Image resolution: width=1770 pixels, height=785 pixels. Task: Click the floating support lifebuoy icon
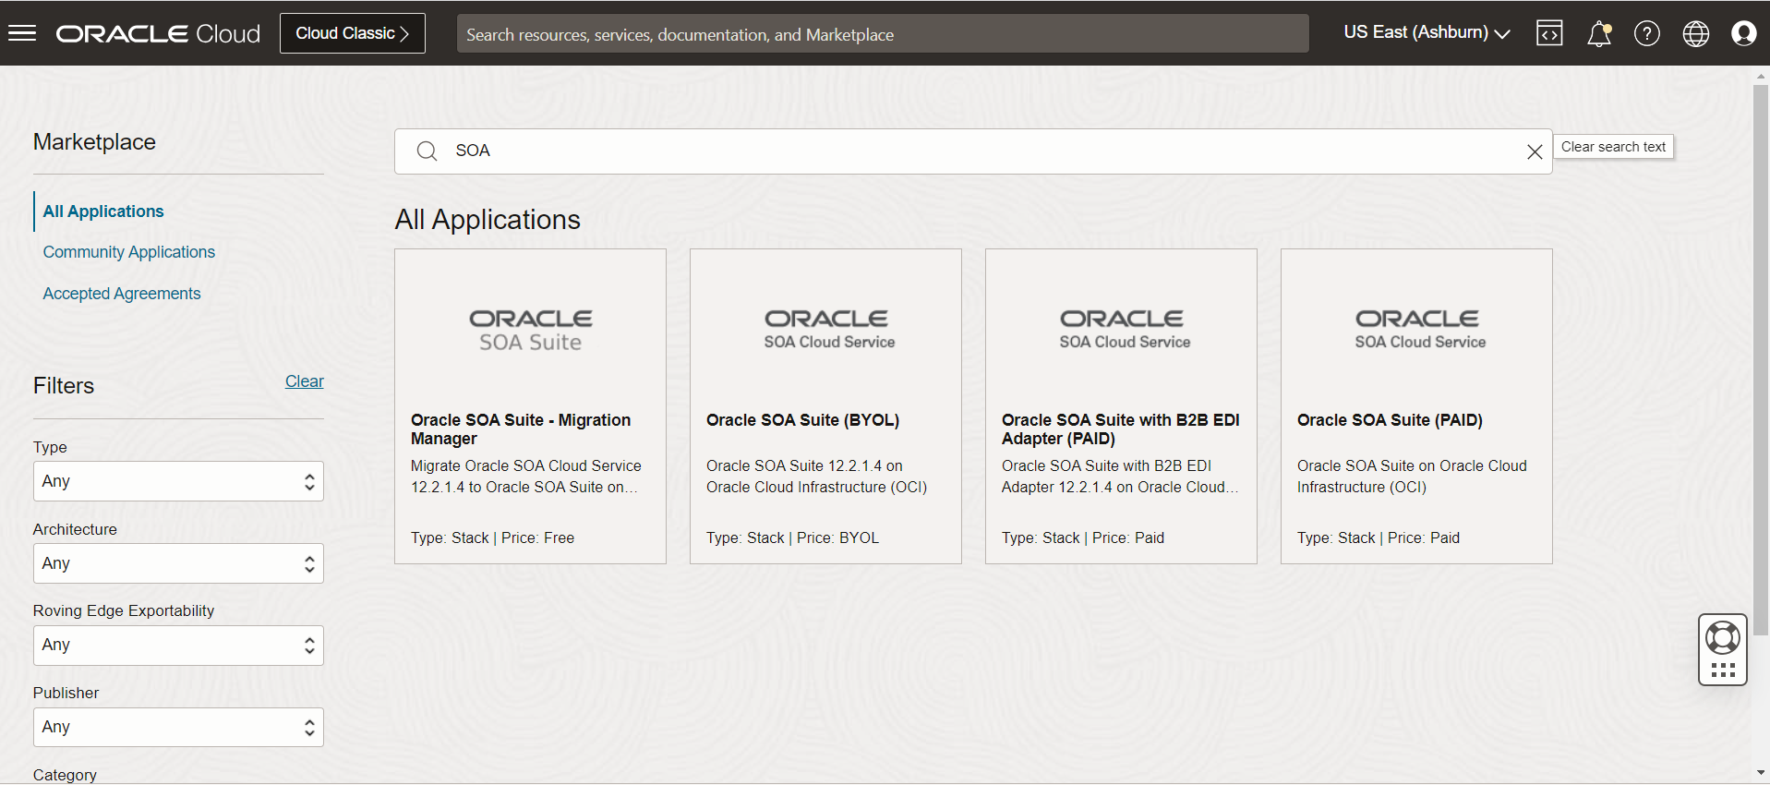(x=1722, y=638)
